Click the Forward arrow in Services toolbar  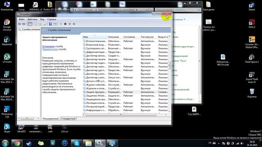tap(24, 24)
